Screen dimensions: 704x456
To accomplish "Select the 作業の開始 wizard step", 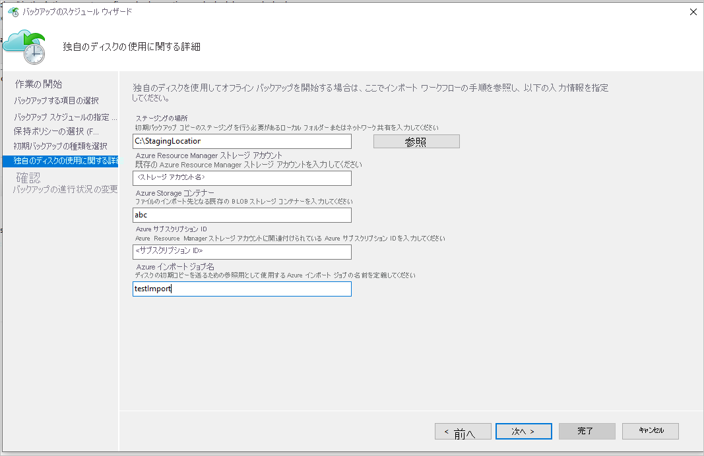I will pos(39,84).
